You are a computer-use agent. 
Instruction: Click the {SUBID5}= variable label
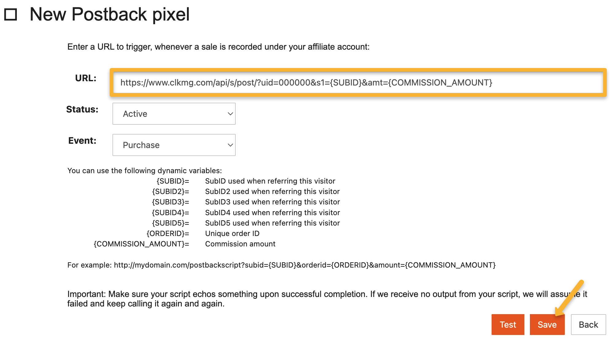click(x=170, y=223)
